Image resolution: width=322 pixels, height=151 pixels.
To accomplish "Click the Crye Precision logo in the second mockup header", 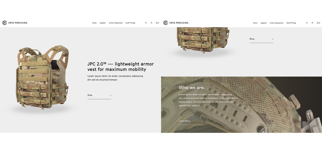I will 176,23.
